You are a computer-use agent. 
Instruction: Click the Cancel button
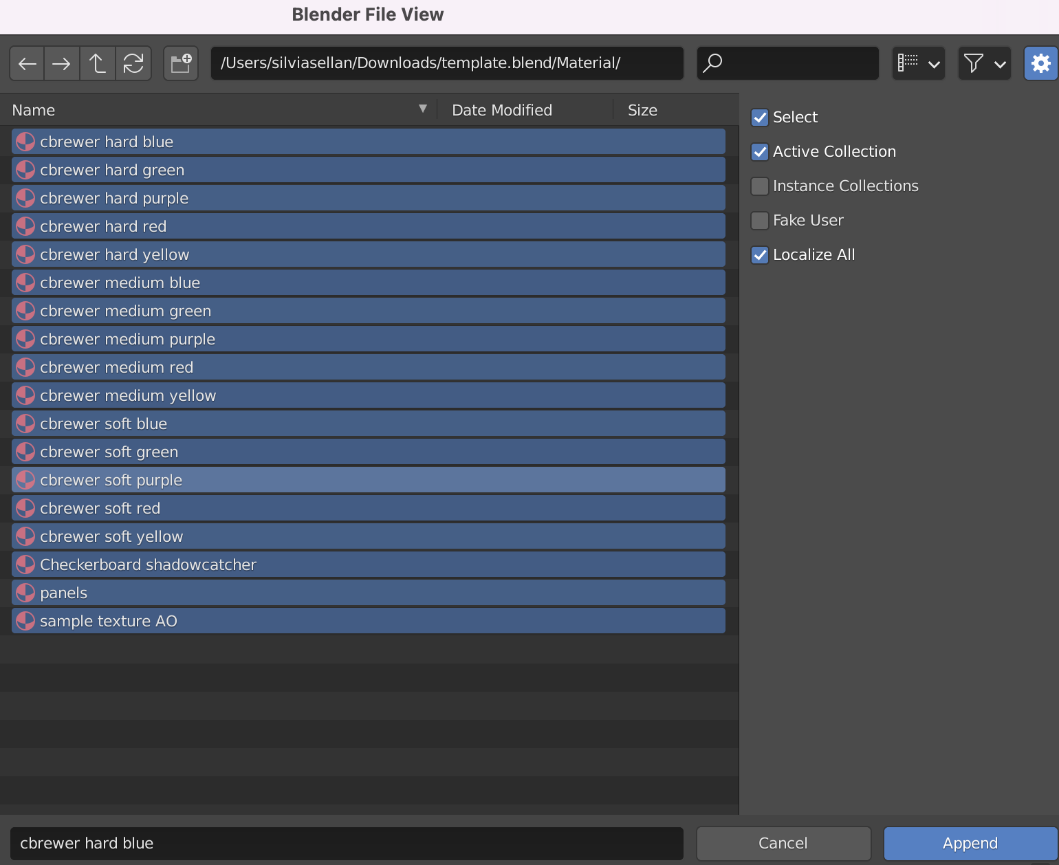(783, 844)
